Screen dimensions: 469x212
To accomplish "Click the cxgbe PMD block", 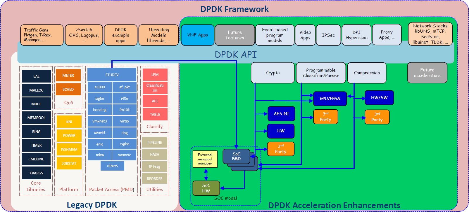I will click(125, 144).
